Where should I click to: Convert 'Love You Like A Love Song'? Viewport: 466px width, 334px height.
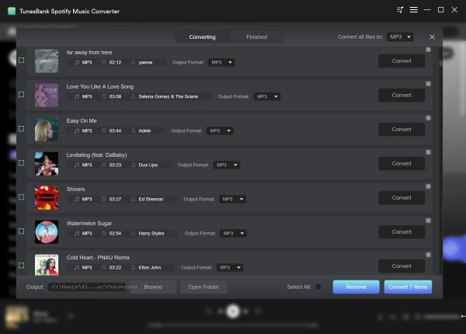tap(402, 95)
